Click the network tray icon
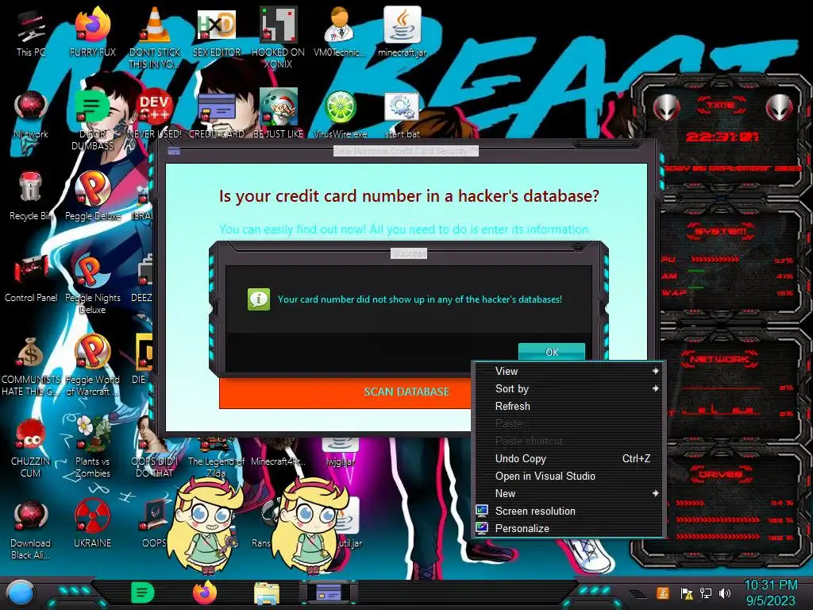 706,593
